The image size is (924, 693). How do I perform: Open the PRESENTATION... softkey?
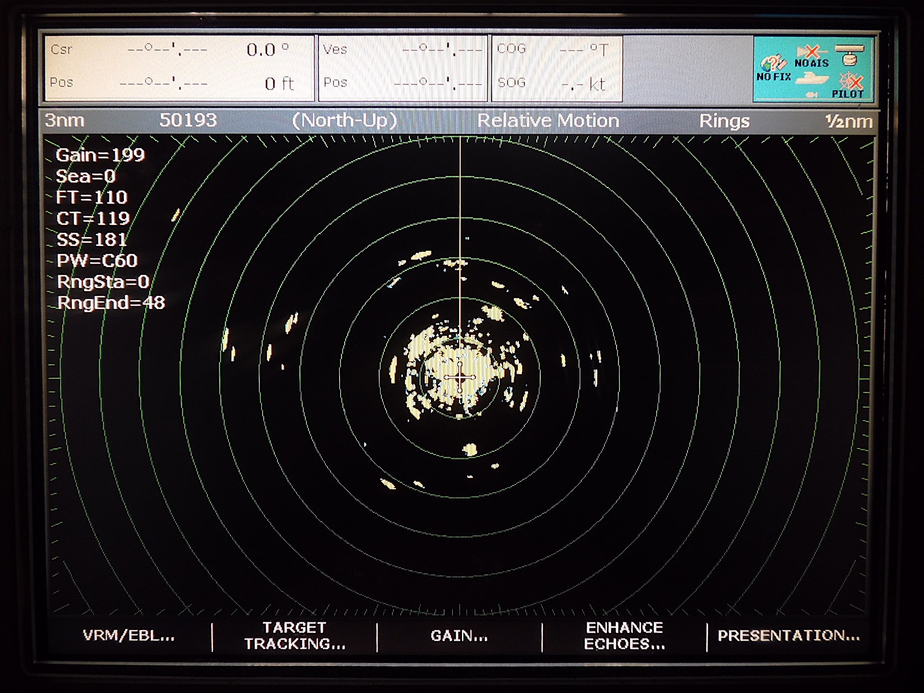(x=788, y=636)
